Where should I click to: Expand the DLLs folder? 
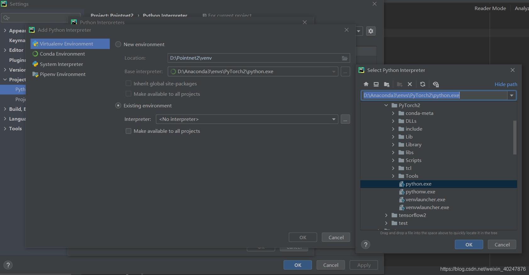pyautogui.click(x=393, y=121)
